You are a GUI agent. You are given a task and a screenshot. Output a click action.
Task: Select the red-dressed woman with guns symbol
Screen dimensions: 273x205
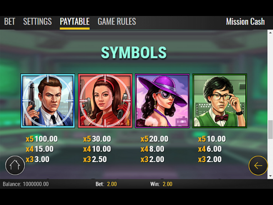coord(105,101)
